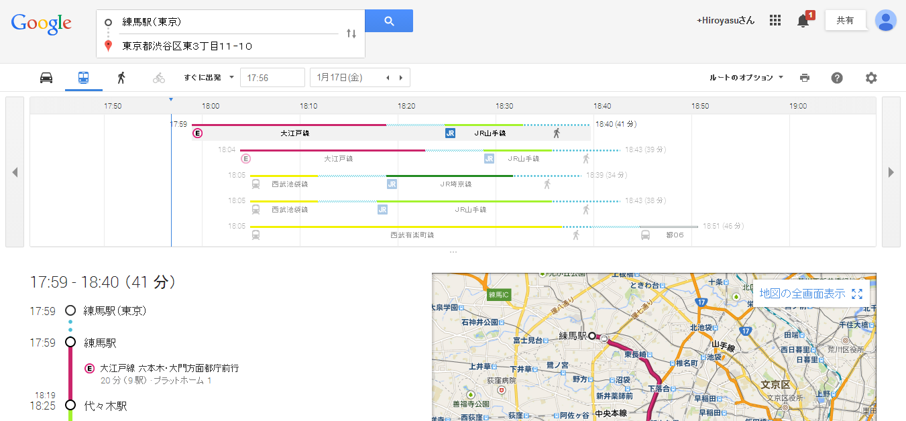Select the route arriving 18:43 (39 分)
This screenshot has height=421, width=906.
pos(646,149)
